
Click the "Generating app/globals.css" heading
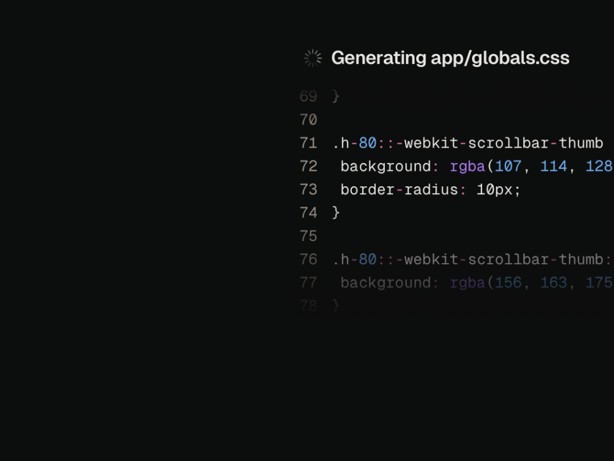tap(450, 58)
